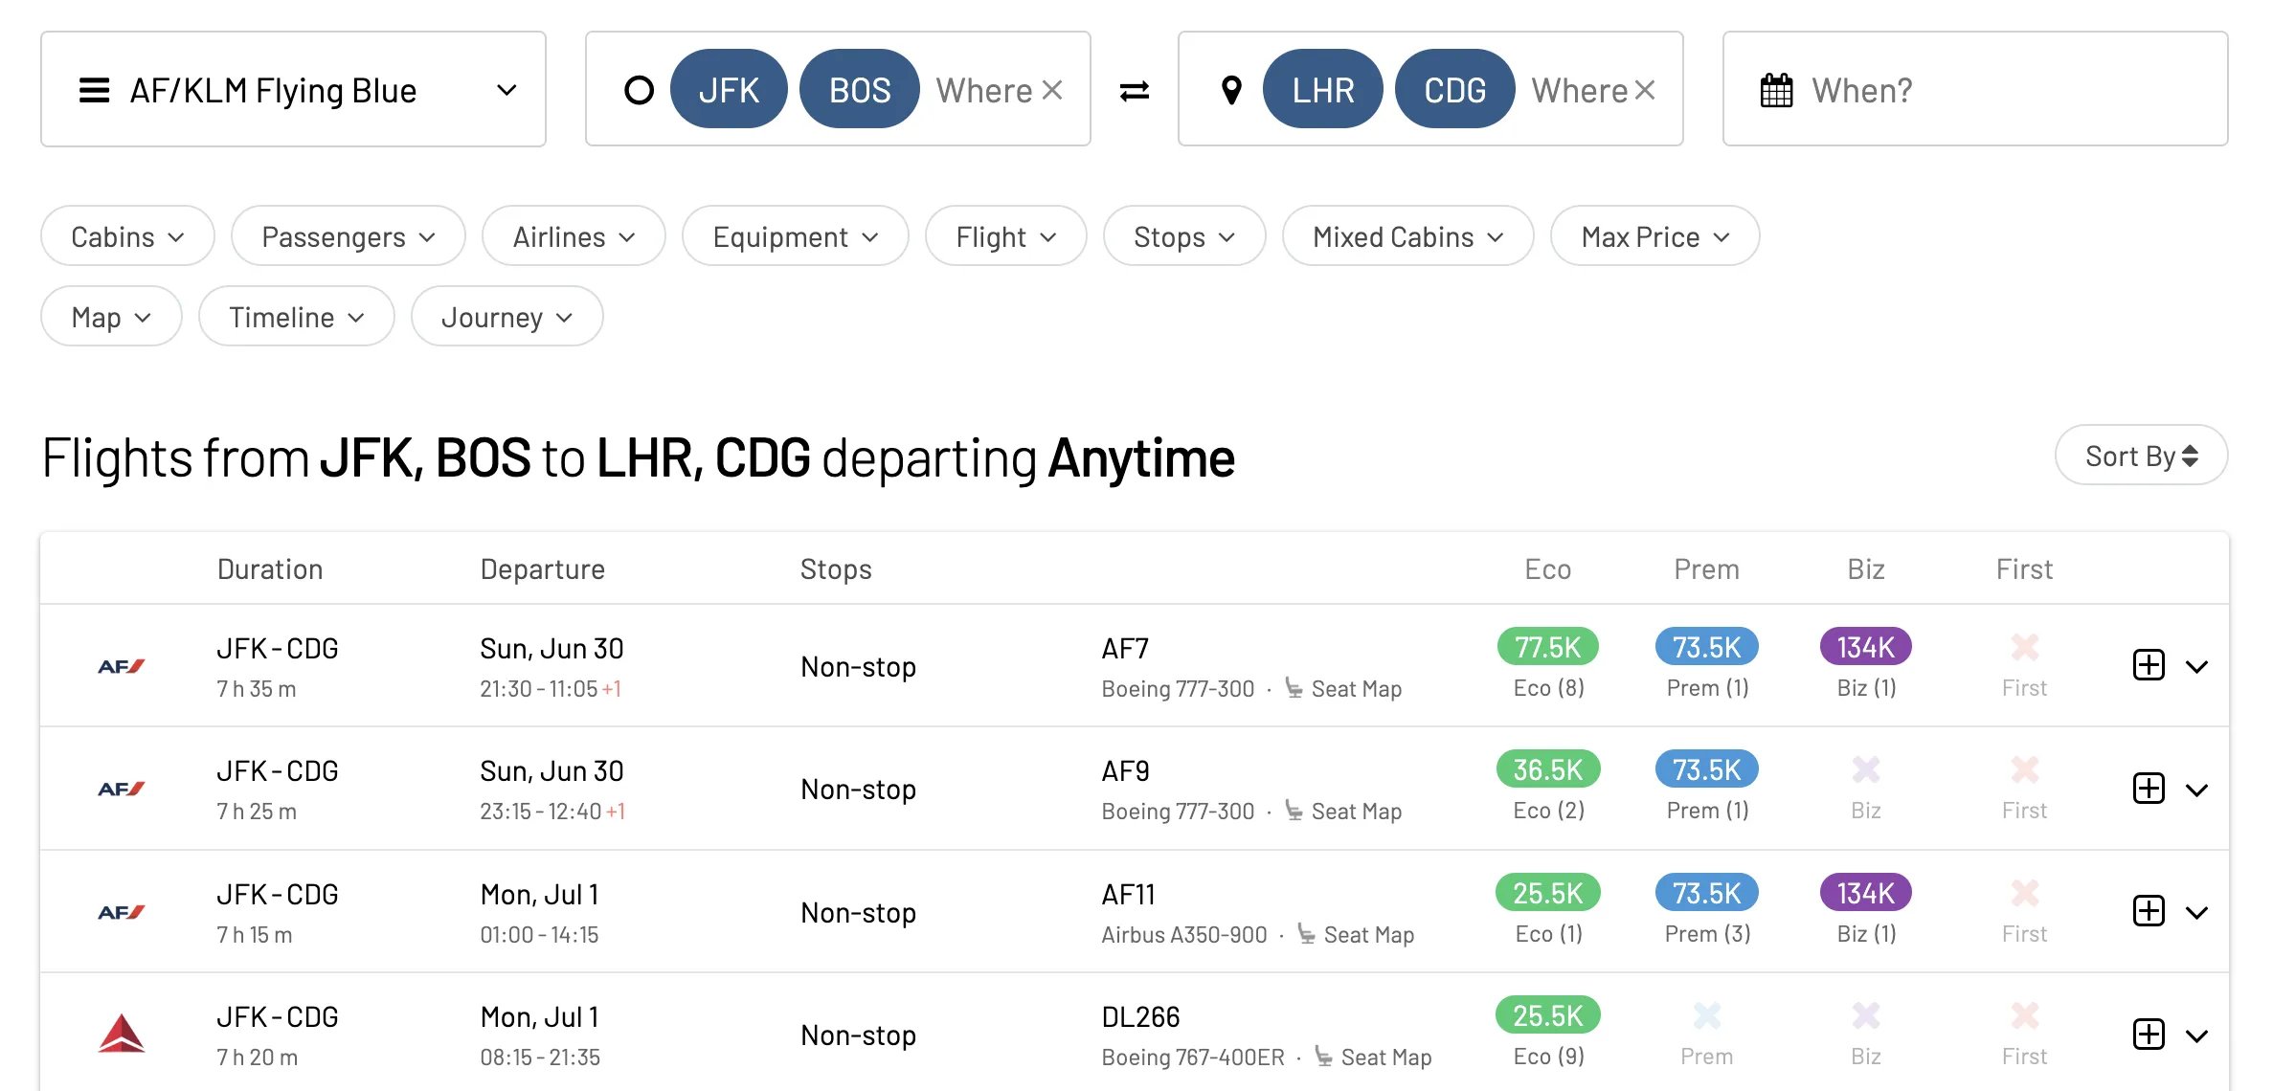Click the Departure column header

tap(543, 569)
